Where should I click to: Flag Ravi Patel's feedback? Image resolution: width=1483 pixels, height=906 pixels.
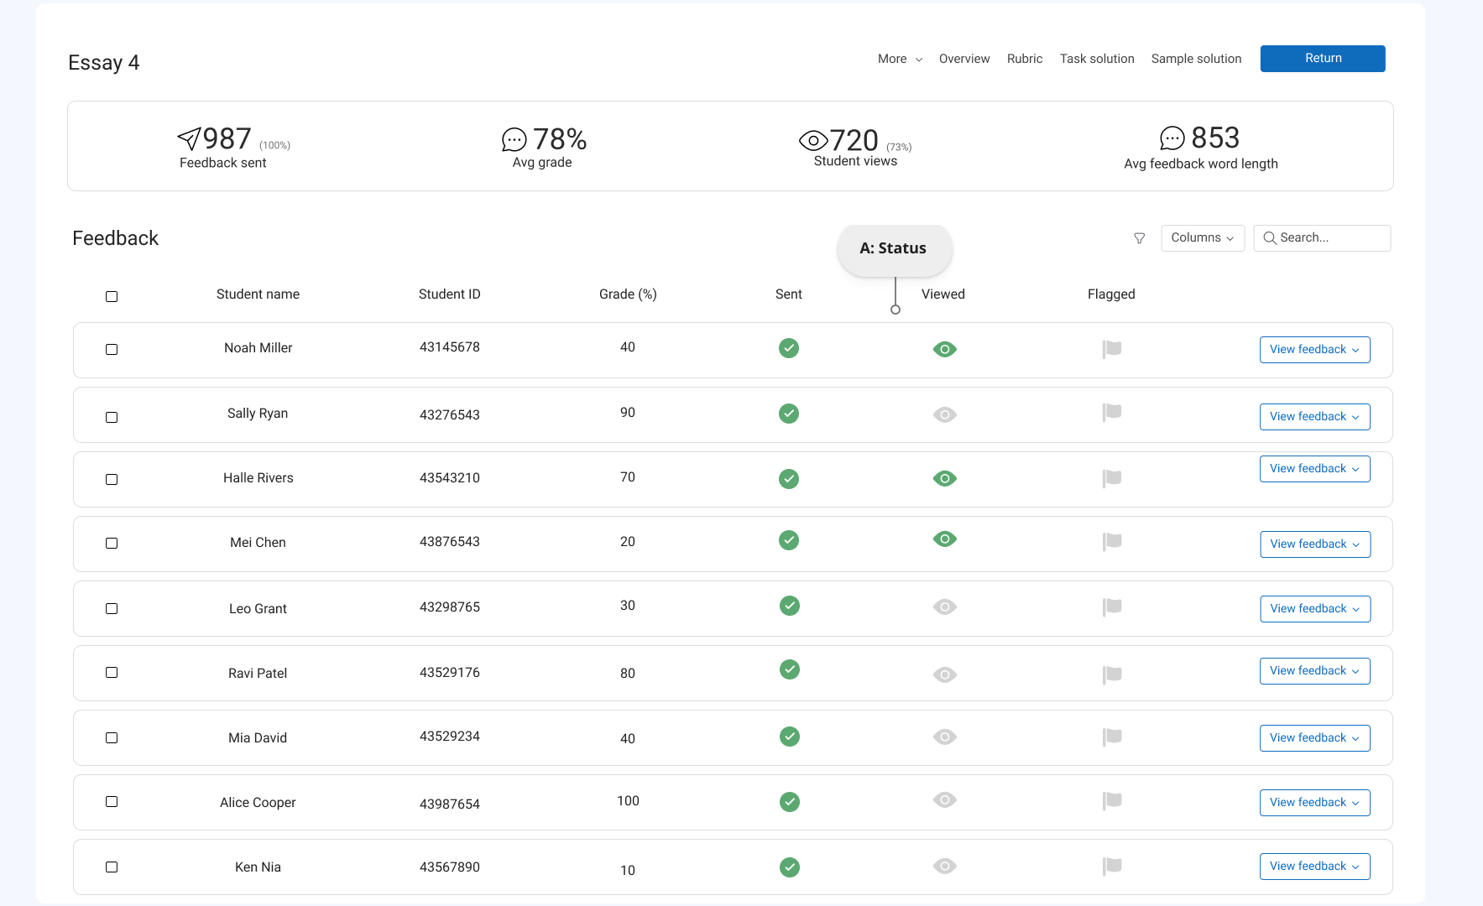(x=1112, y=674)
